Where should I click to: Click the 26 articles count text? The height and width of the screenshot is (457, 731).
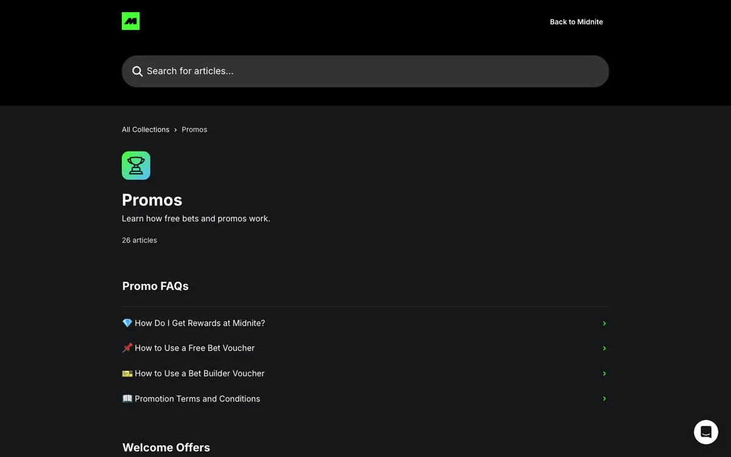pos(139,241)
